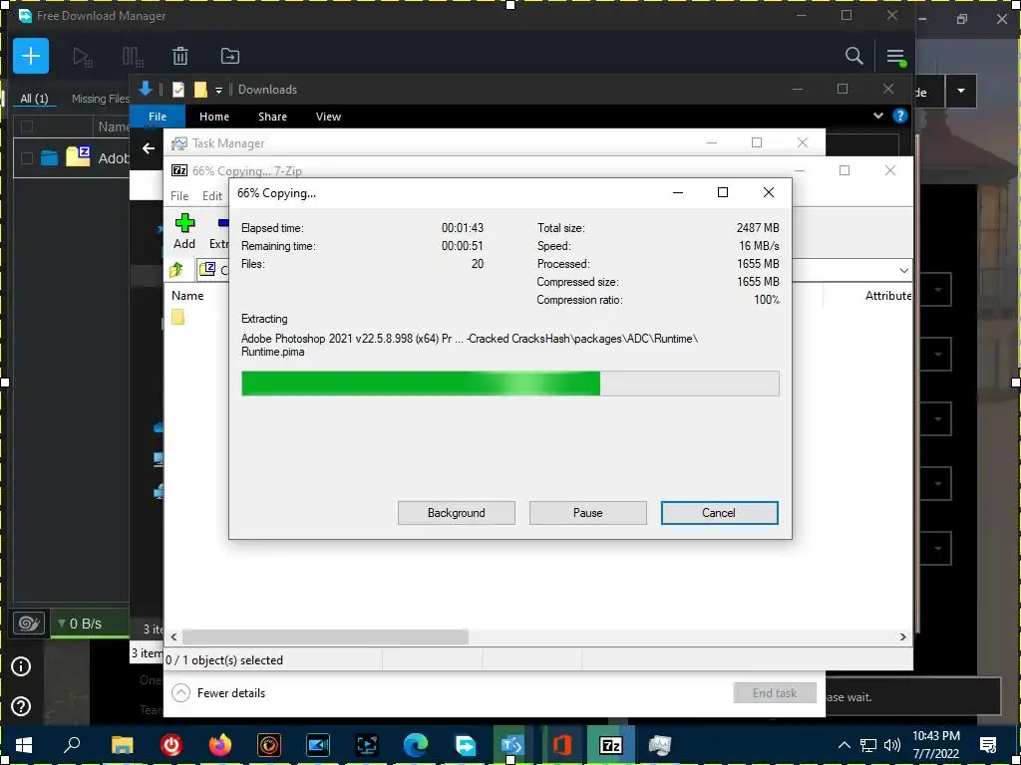Screen dimensions: 1021x765
Task: Open volume speaker icon in system tray
Action: tap(892, 745)
